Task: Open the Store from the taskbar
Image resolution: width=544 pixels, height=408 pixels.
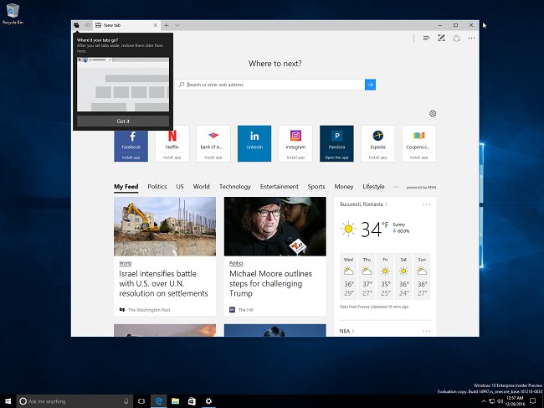Action: coord(192,401)
